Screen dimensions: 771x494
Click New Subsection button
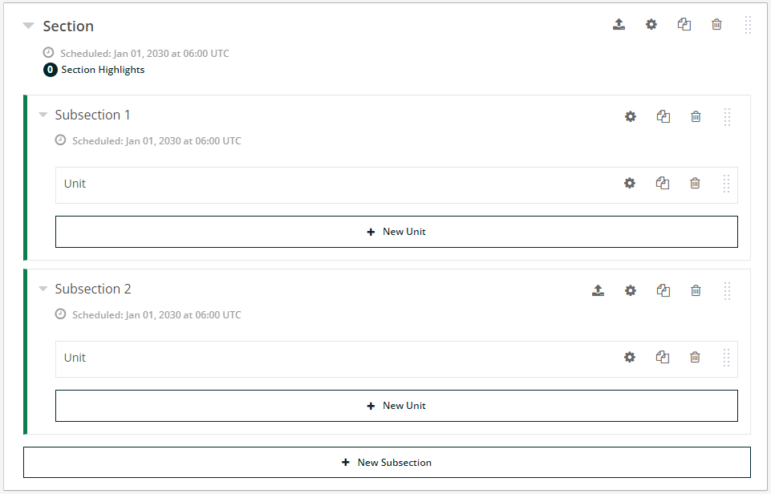tap(387, 463)
